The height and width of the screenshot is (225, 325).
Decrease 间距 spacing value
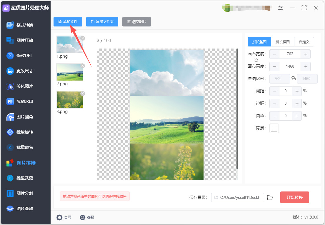(274, 91)
